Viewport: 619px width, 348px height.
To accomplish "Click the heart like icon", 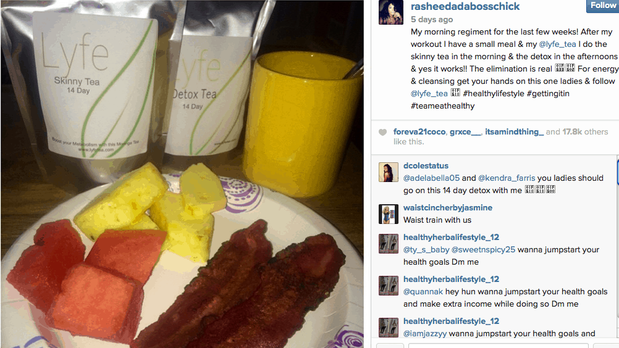I will (x=382, y=133).
